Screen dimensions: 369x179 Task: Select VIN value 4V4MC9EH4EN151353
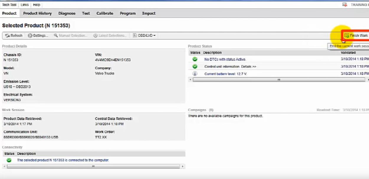113,60
